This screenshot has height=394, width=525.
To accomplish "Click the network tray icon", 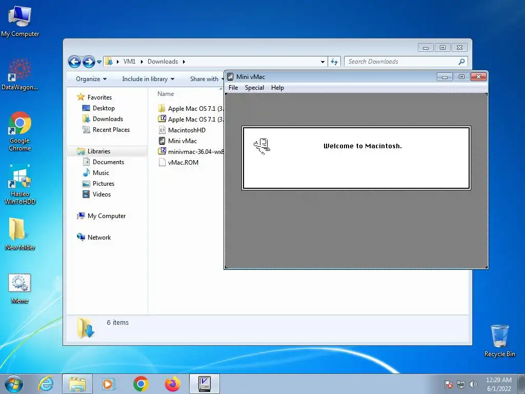I will pyautogui.click(x=461, y=384).
